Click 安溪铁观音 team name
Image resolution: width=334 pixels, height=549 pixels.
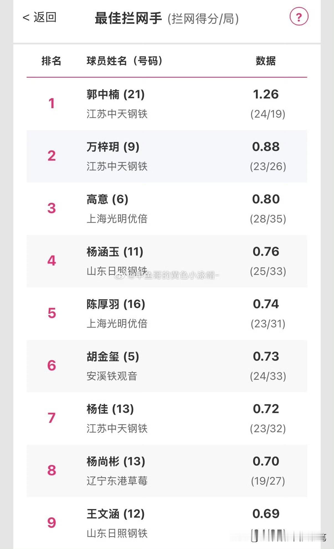pyautogui.click(x=112, y=376)
